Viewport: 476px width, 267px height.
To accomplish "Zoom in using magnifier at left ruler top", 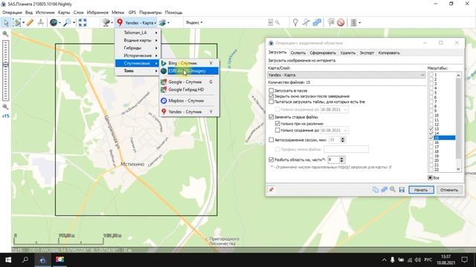I will coord(5,34).
